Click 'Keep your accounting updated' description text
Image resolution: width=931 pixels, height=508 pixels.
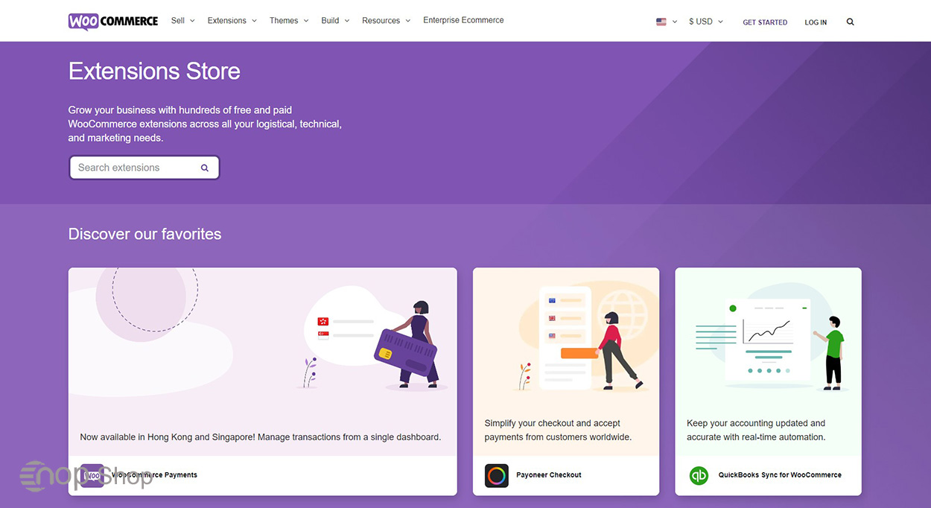pos(756,430)
